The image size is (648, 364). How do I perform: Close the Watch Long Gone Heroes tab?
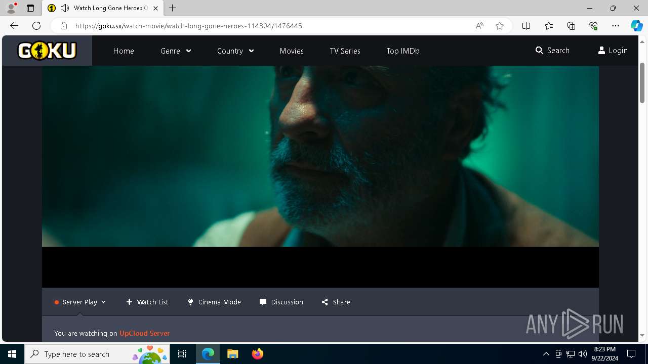156,8
